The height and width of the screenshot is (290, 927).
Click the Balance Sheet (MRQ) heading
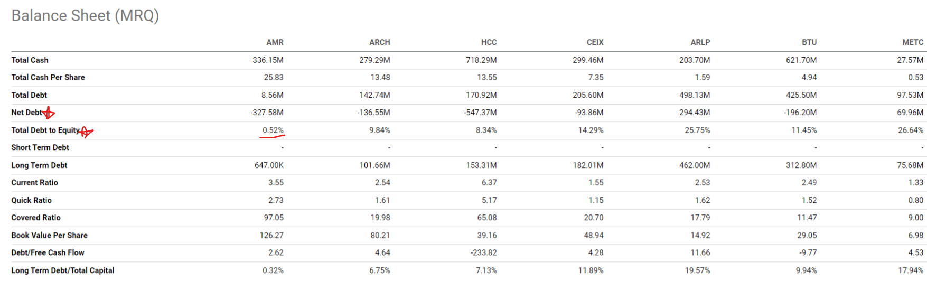(x=85, y=16)
